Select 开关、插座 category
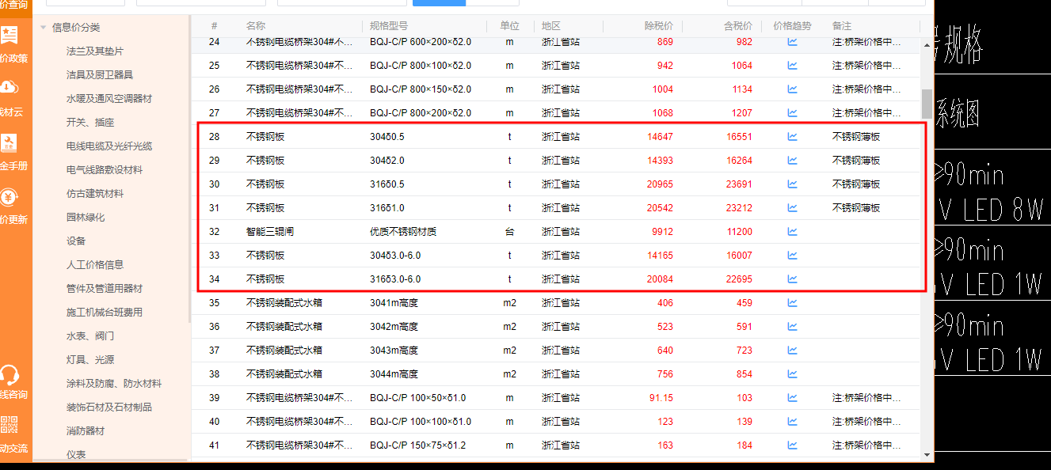Viewport: 1051px width, 470px height. pos(90,123)
